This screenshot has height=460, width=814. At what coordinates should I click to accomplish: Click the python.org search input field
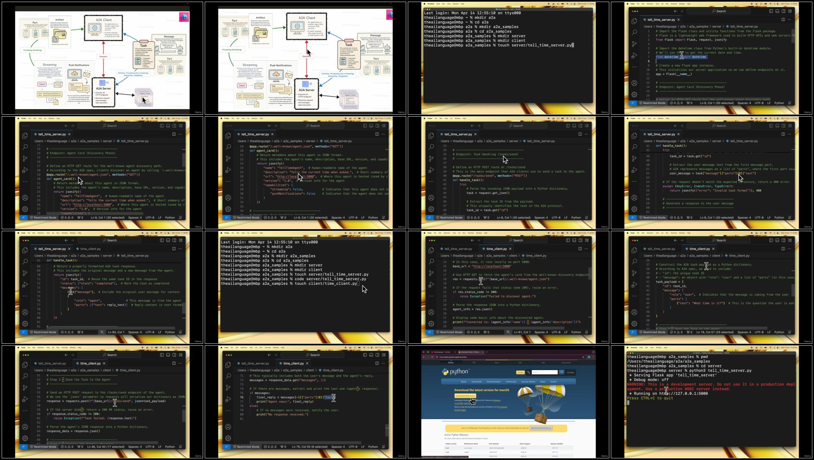pos(544,372)
